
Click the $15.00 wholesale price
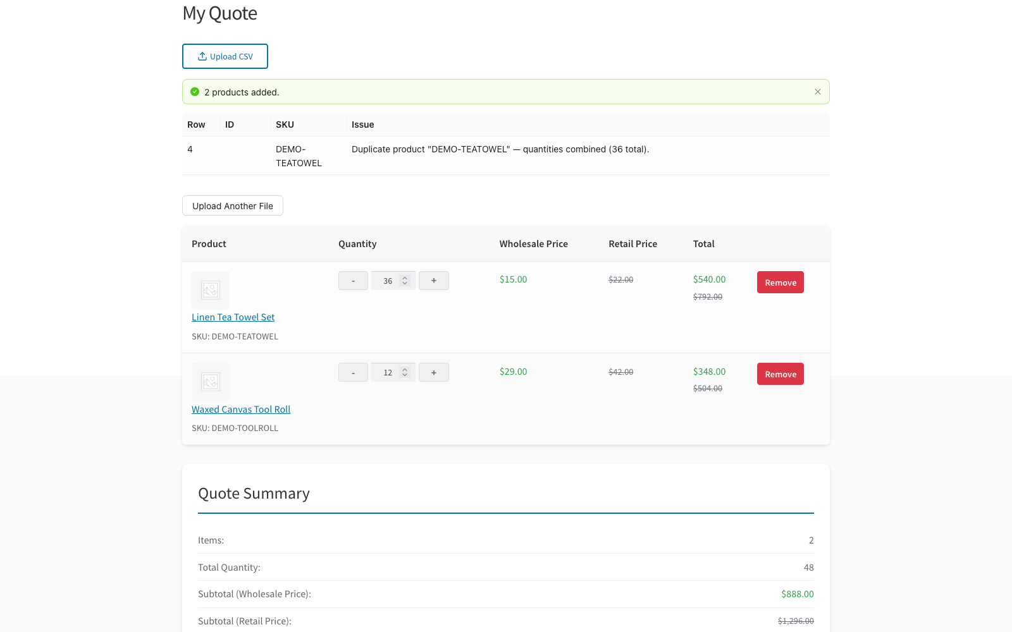pos(513,279)
